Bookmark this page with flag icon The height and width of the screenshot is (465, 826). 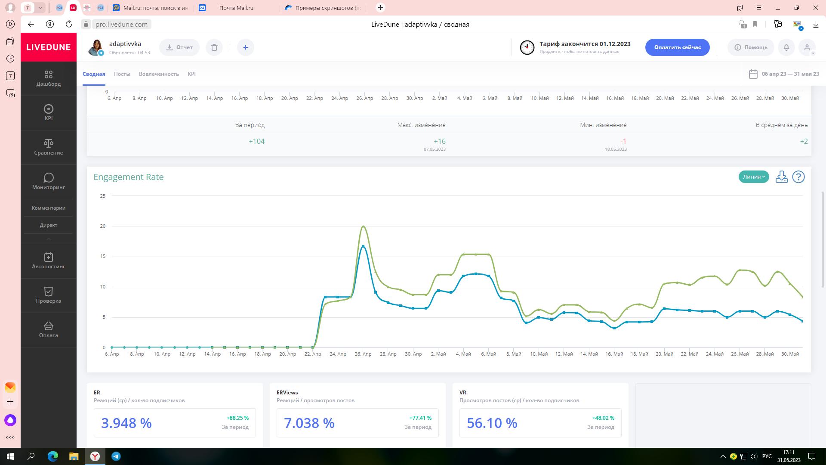point(755,25)
